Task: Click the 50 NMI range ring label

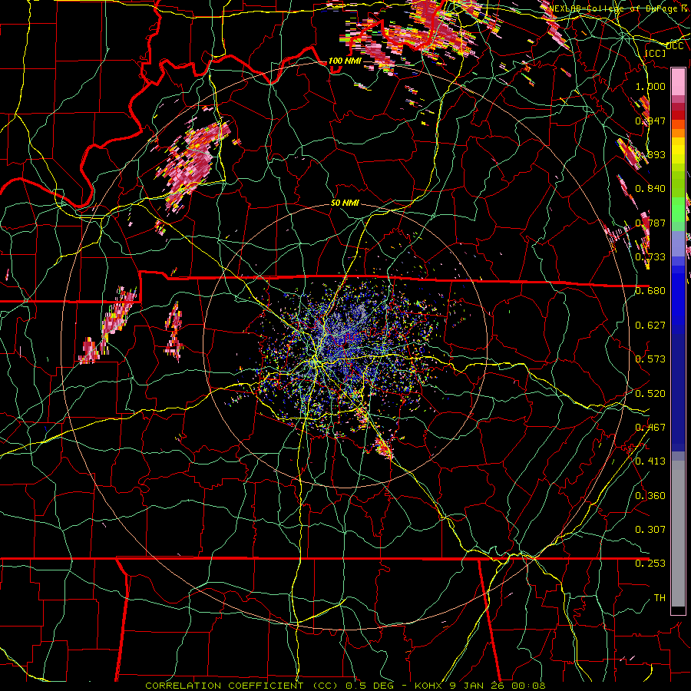Action: [x=345, y=203]
